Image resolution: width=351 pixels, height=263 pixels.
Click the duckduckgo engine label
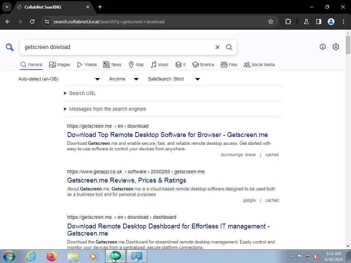[232, 155]
